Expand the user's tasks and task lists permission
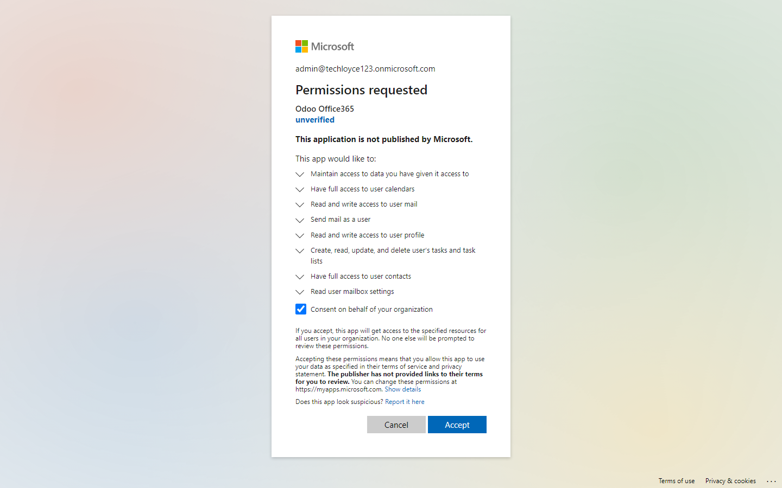Image resolution: width=782 pixels, height=488 pixels. coord(300,251)
